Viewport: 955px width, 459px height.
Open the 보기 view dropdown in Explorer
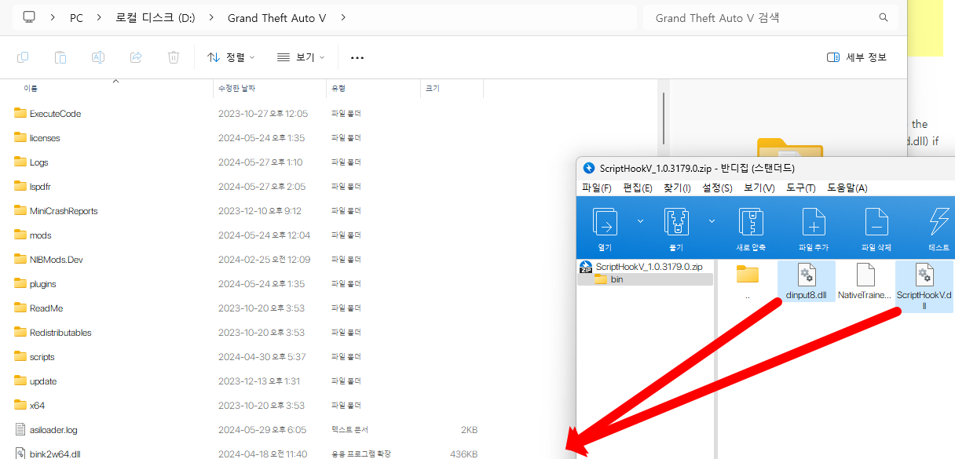coord(301,57)
